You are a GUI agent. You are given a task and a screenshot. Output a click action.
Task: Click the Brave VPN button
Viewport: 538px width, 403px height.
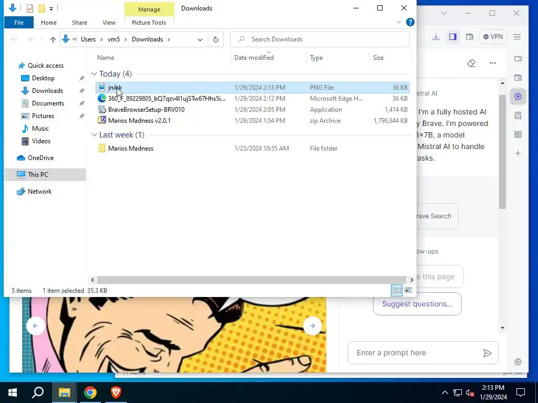493,37
